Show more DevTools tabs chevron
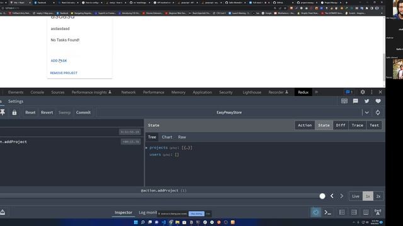The width and height of the screenshot is (403, 226). point(316,92)
